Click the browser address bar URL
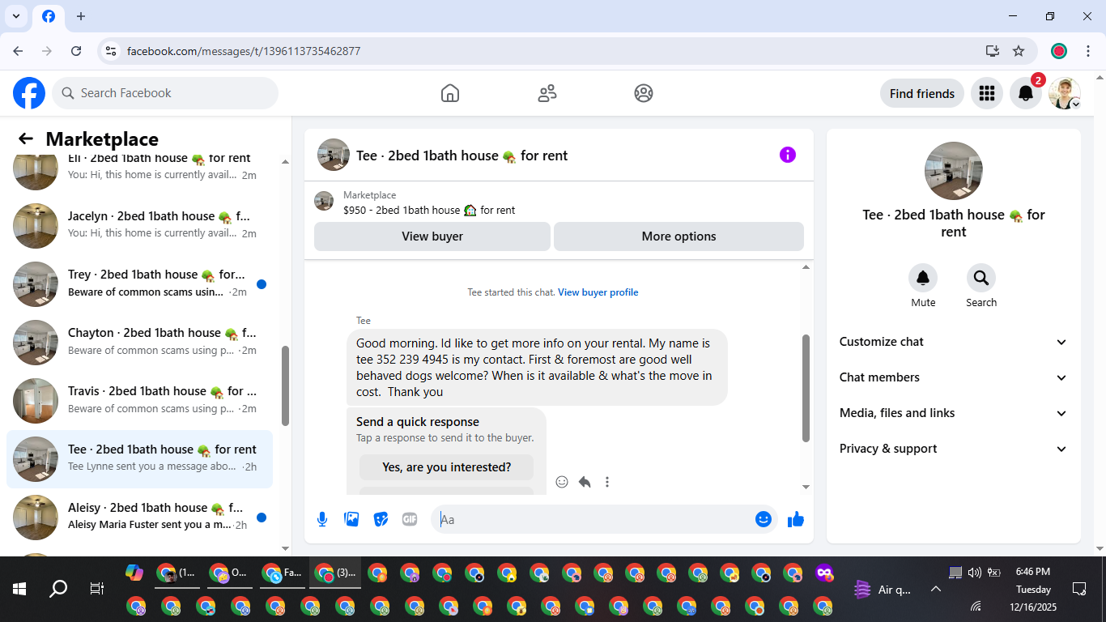 tap(244, 51)
